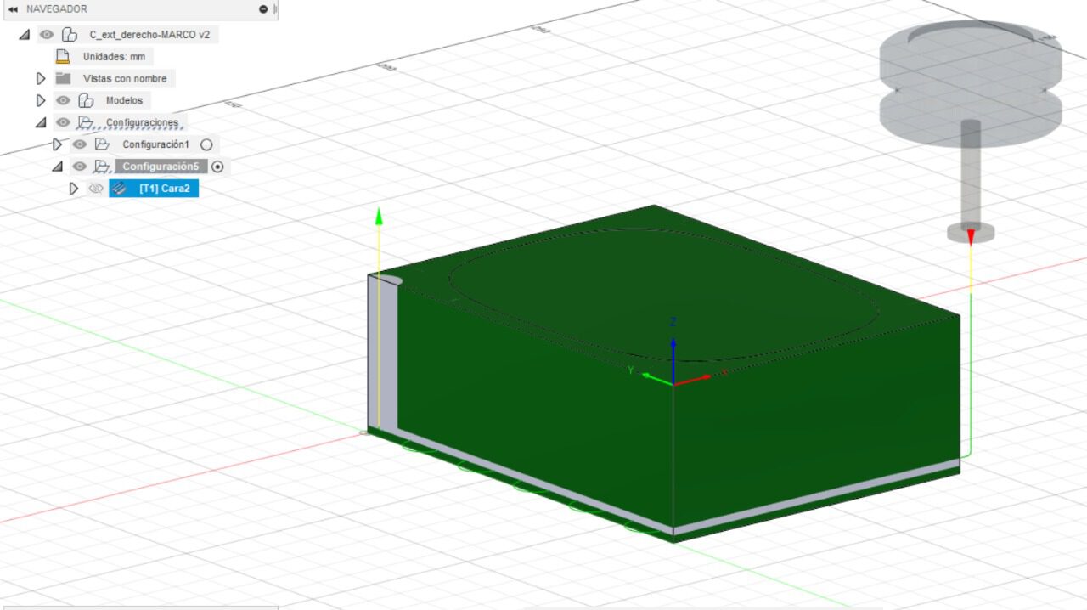Show the hidden [T1] Cara2 toolpath
The width and height of the screenshot is (1087, 610).
click(96, 189)
